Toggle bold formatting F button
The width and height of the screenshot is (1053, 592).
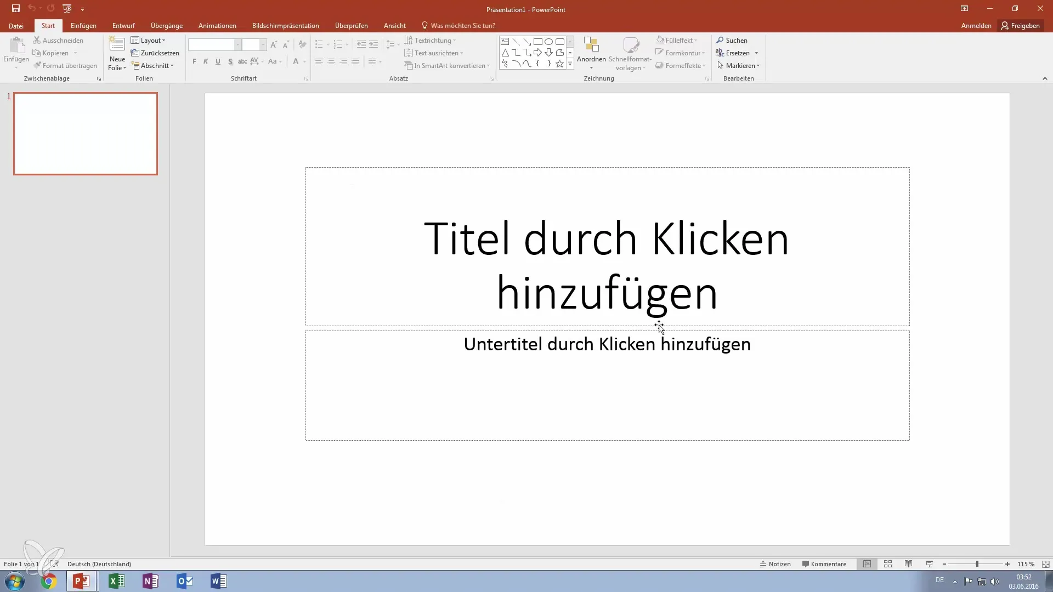194,61
